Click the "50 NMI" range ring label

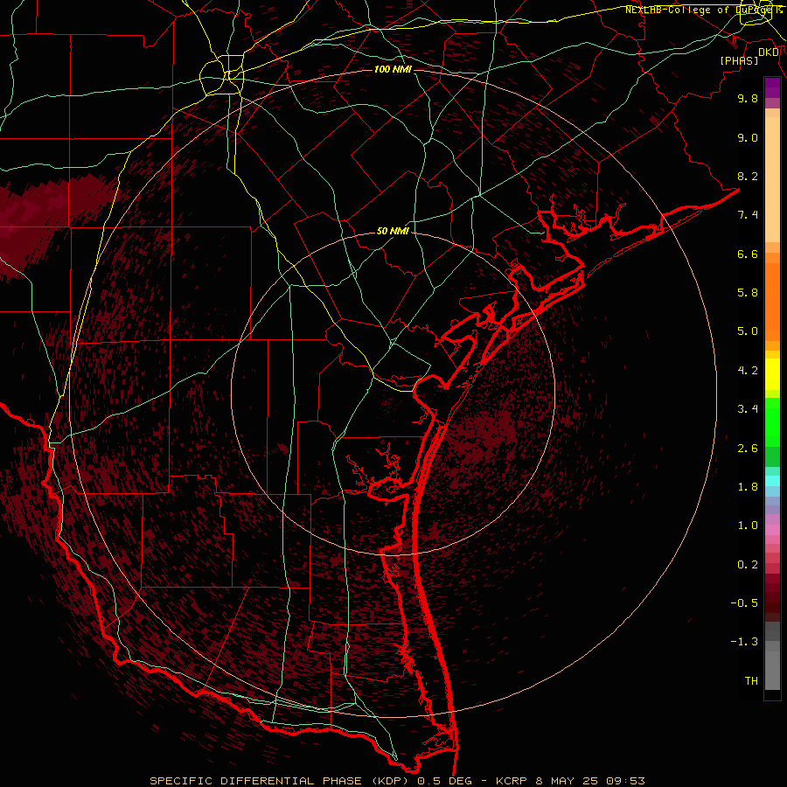(x=393, y=232)
